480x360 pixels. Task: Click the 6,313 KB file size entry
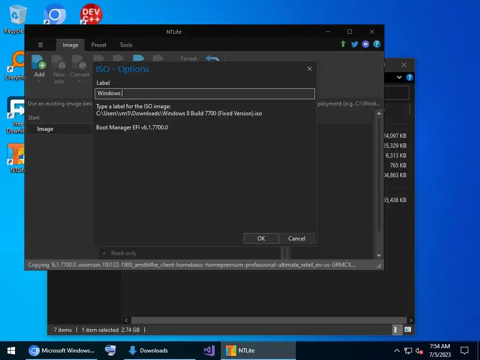click(396, 156)
